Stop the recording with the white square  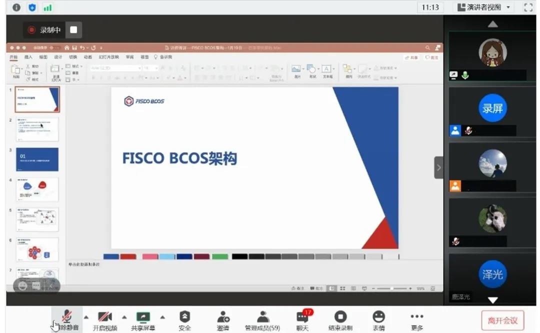click(x=73, y=30)
